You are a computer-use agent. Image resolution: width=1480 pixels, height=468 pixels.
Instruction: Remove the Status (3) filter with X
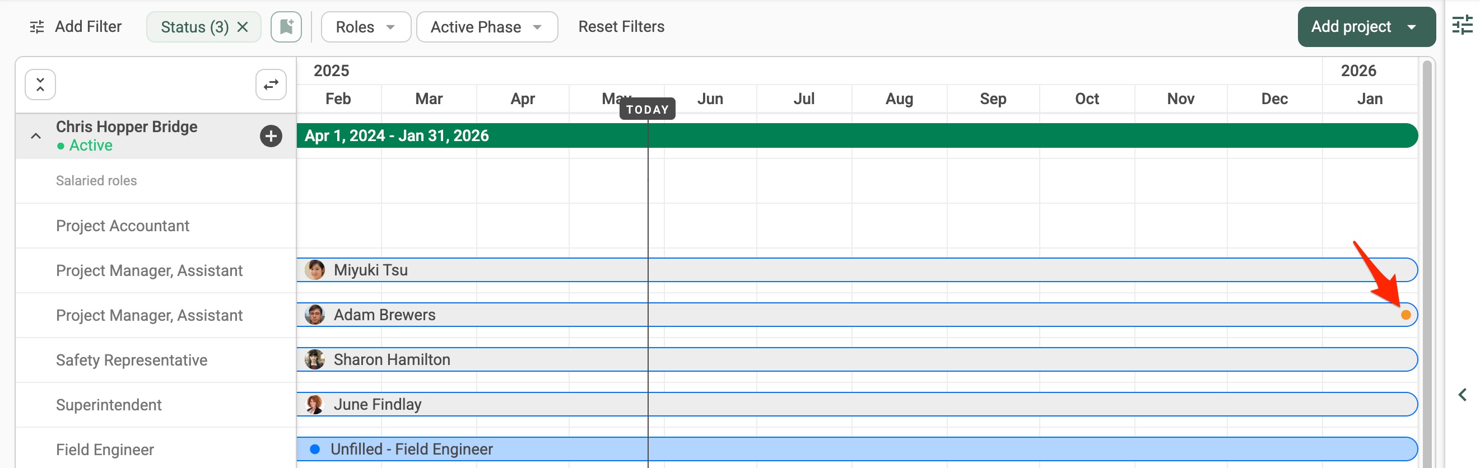click(x=243, y=27)
